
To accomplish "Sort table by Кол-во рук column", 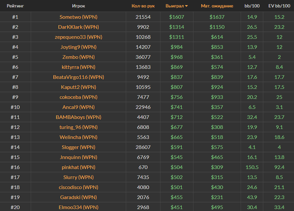I will tap(143, 6).
